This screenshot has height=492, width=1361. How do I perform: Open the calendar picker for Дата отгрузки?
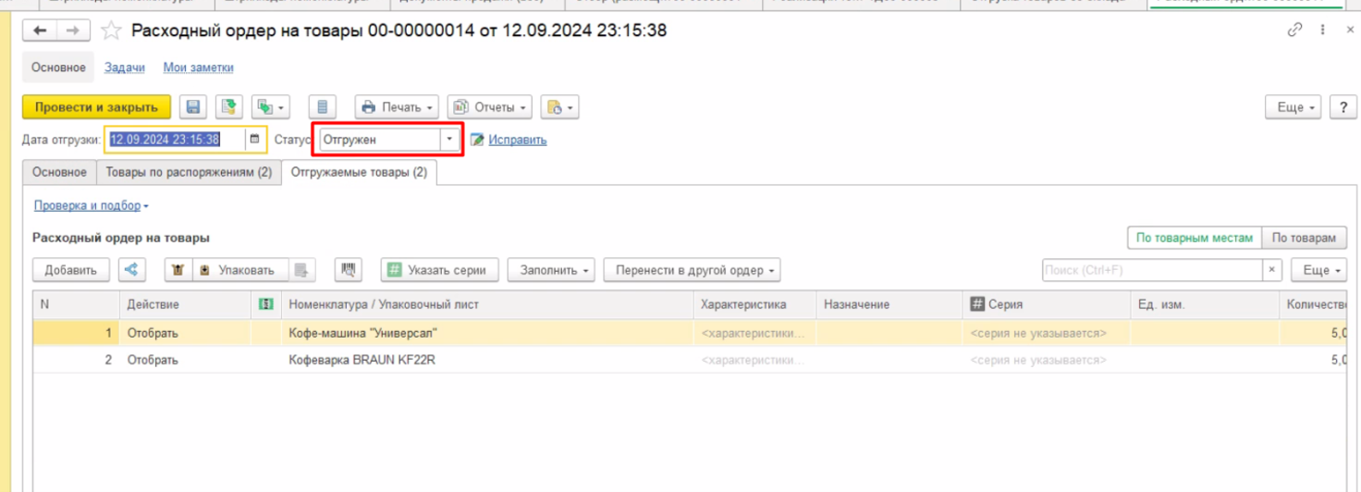(x=255, y=140)
